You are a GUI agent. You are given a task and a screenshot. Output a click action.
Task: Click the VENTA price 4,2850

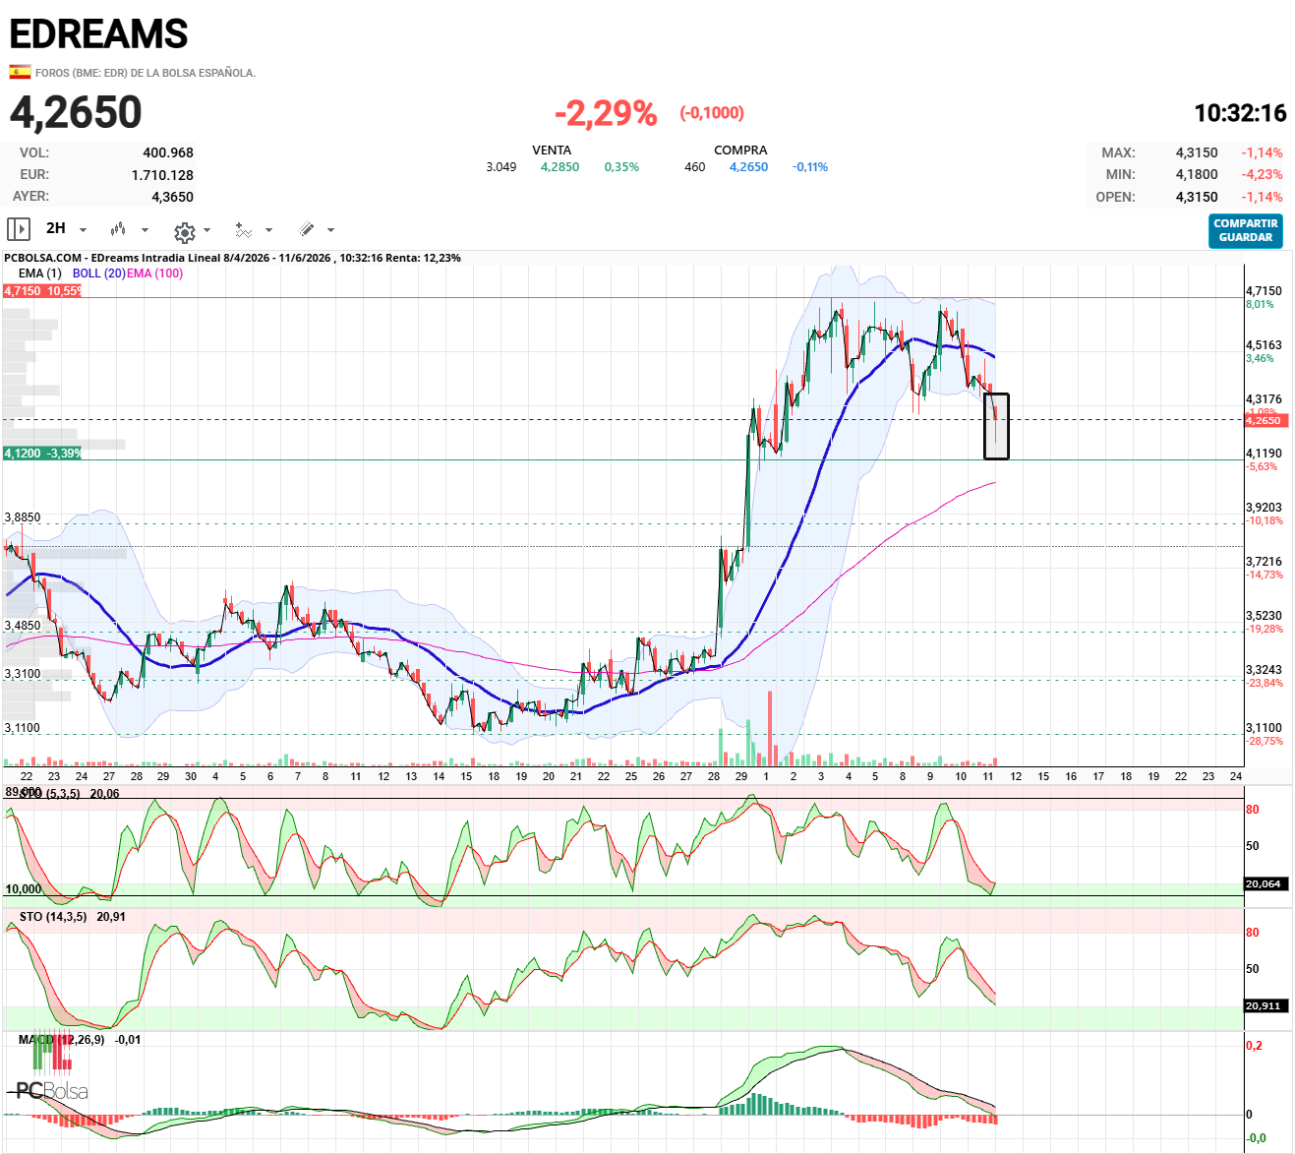point(559,167)
